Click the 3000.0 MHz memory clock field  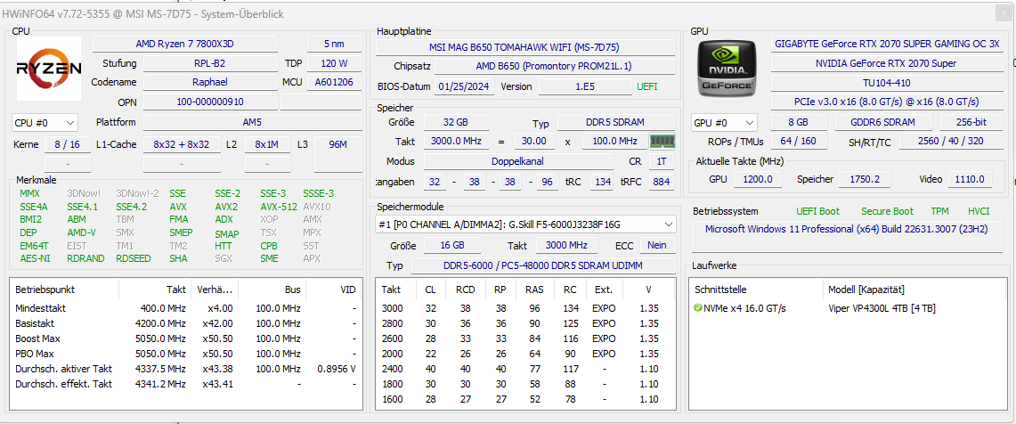point(457,141)
